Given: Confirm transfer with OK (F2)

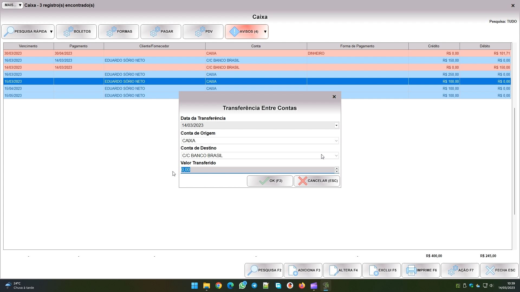Looking at the screenshot, I should pos(270,181).
